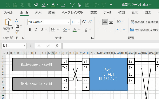Click the Filter funnel icon
159x99 pixels.
point(72,5)
